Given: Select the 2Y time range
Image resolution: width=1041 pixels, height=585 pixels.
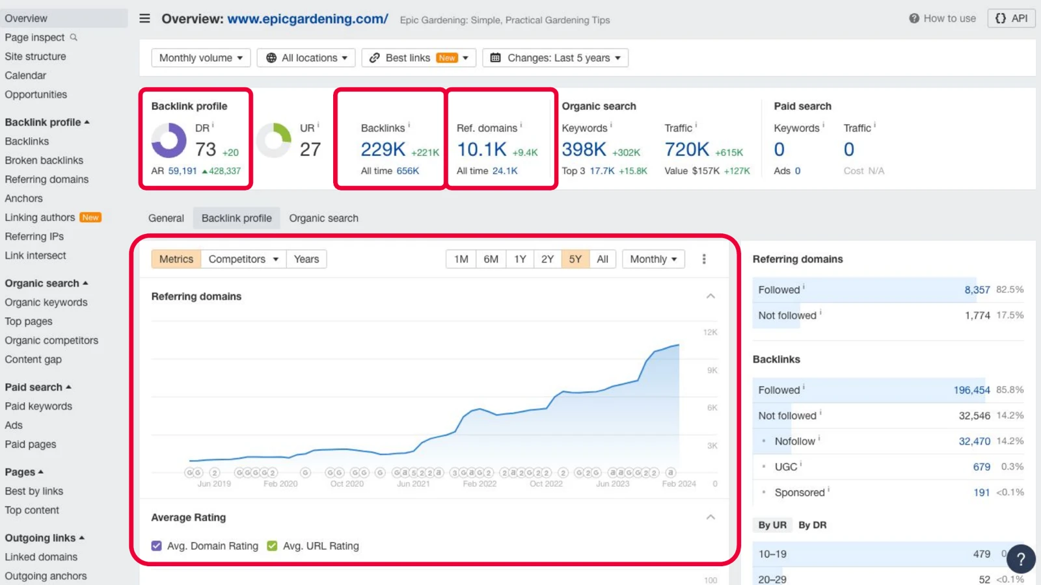Looking at the screenshot, I should pyautogui.click(x=548, y=259).
